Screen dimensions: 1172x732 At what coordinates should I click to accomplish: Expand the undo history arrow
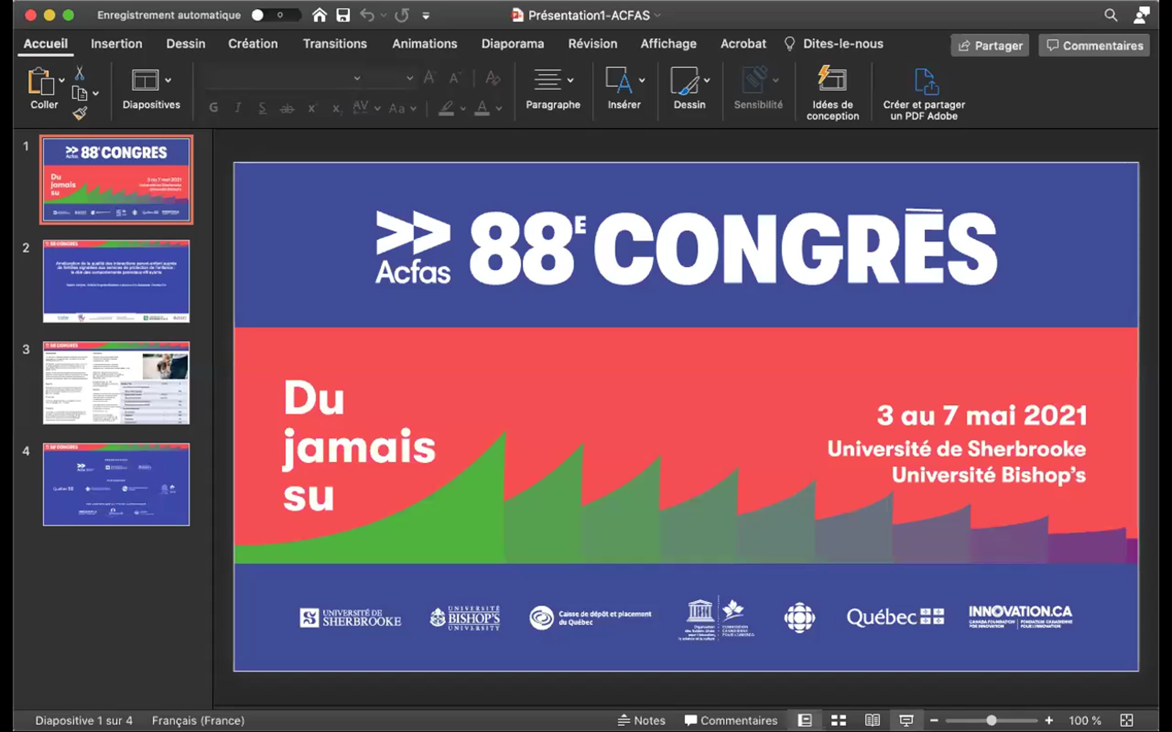383,16
